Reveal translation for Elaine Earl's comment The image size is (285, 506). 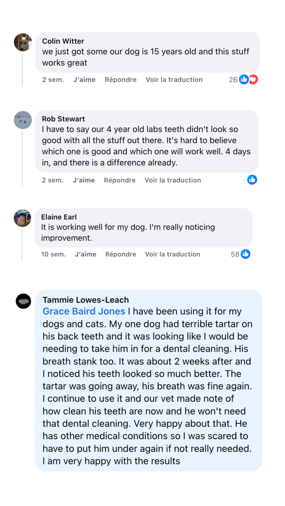pyautogui.click(x=172, y=254)
